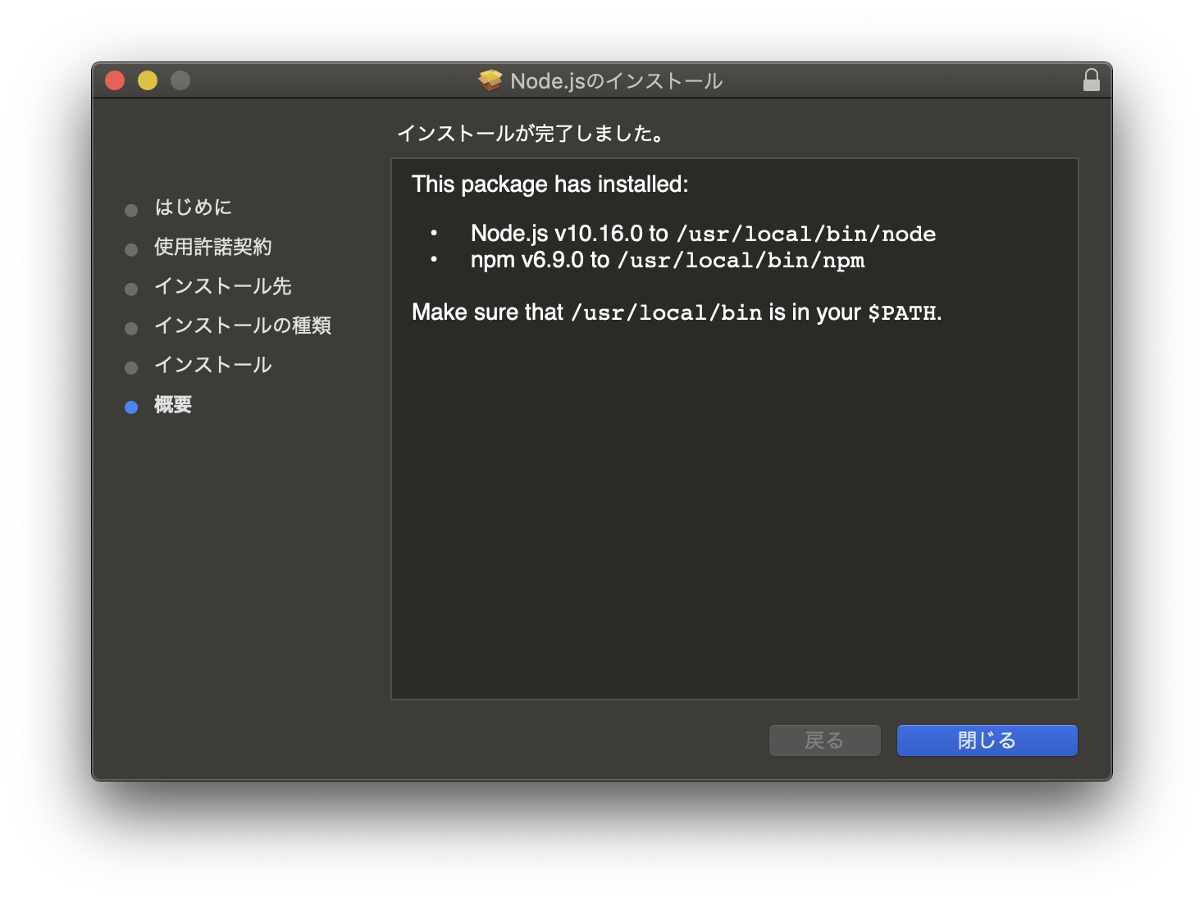This screenshot has width=1204, height=902.
Task: Click 'This package has installed:' text
Action: click(550, 184)
